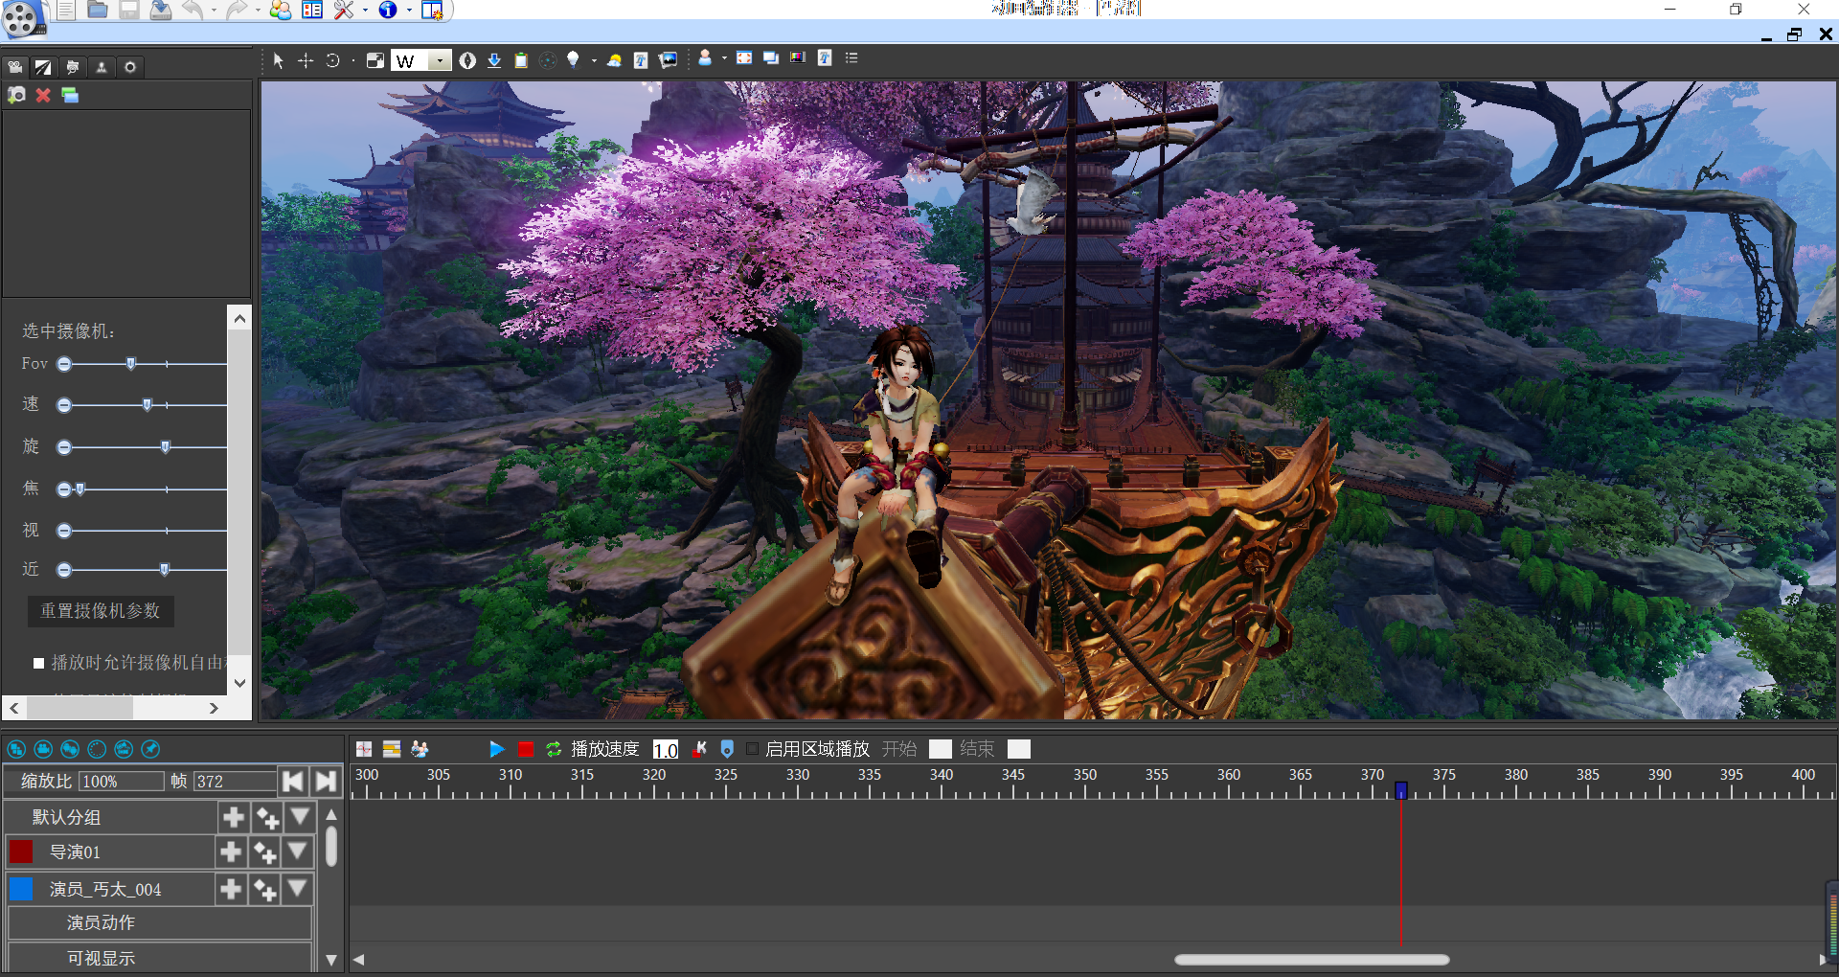Image resolution: width=1839 pixels, height=977 pixels.
Task: Open the list view icon in viewport toolbar
Action: [851, 57]
